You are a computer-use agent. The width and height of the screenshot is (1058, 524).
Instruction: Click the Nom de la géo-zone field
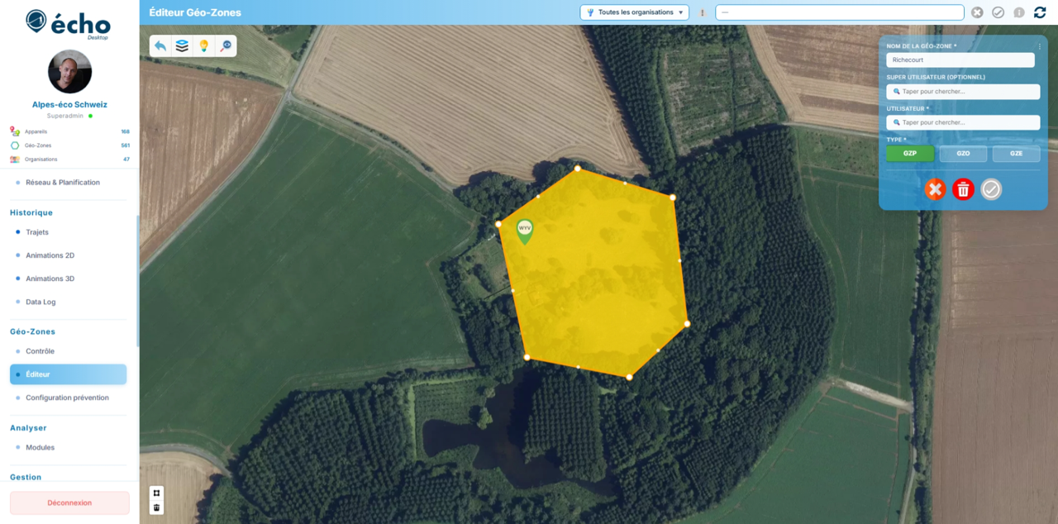point(960,60)
